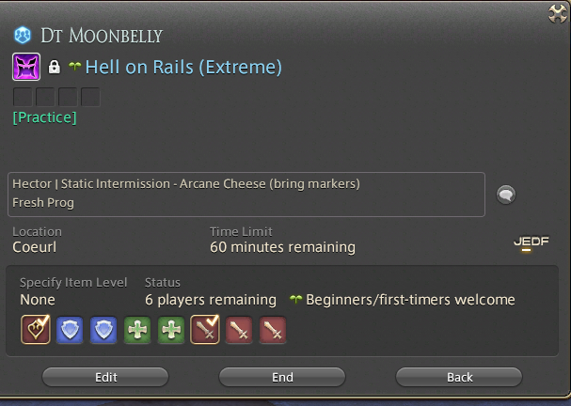
Task: Select the last red DPS sword slot
Action: pos(273,330)
